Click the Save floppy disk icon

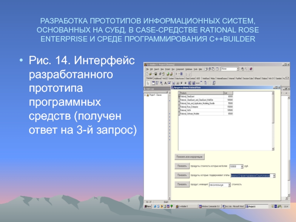pyautogui.click(x=156, y=74)
